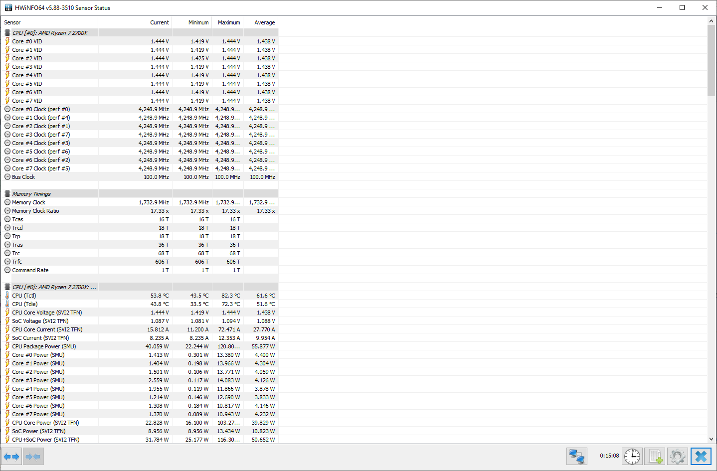Viewport: 717px width, 471px height.
Task: Select the Trcd row label
Action: [17, 228]
